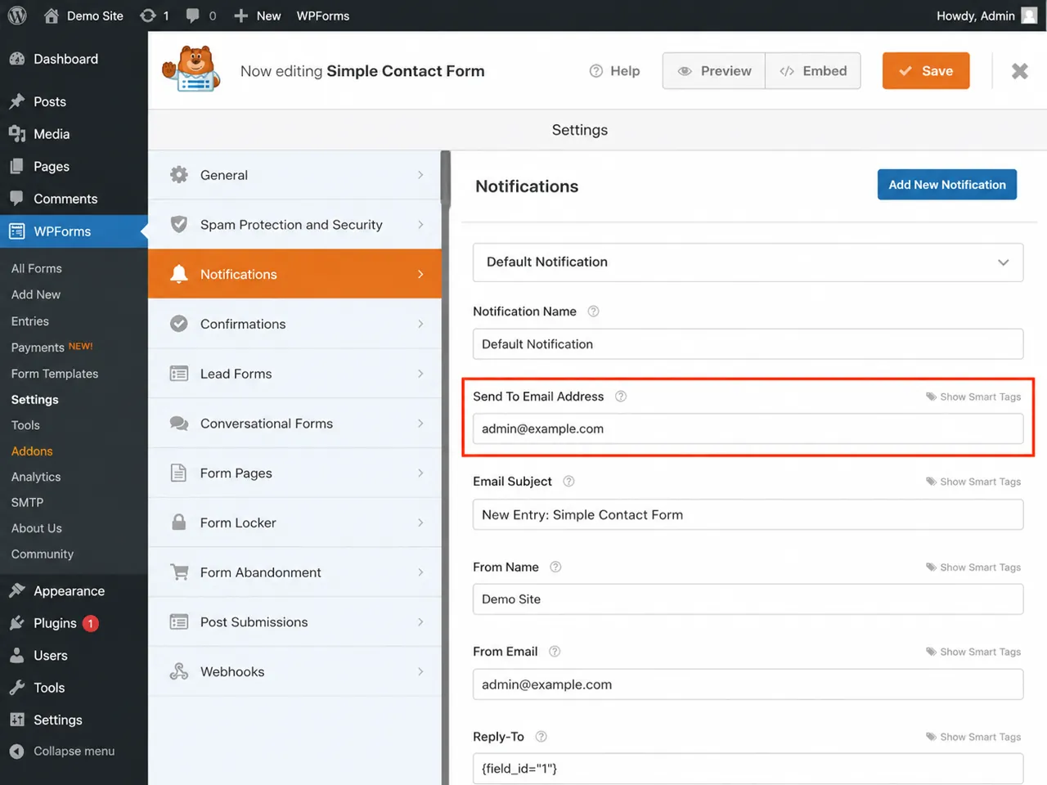Click settings panel vertical scrollbar
The width and height of the screenshot is (1047, 785).
446,180
